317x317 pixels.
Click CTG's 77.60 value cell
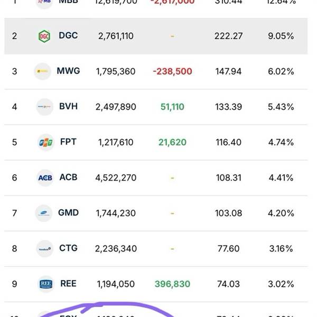[x=228, y=249]
